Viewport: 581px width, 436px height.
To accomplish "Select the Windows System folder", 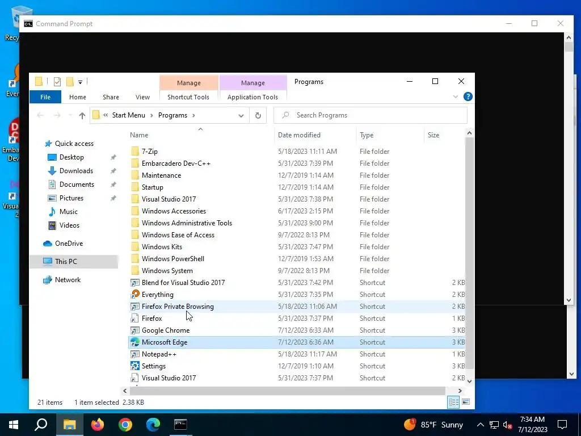I will [x=167, y=271].
